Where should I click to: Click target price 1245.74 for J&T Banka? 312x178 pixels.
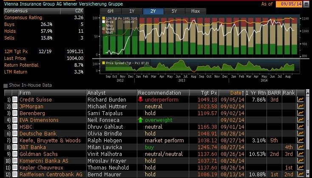[207, 147]
